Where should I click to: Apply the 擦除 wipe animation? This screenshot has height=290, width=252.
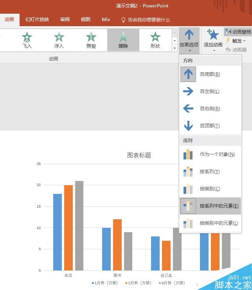123,40
